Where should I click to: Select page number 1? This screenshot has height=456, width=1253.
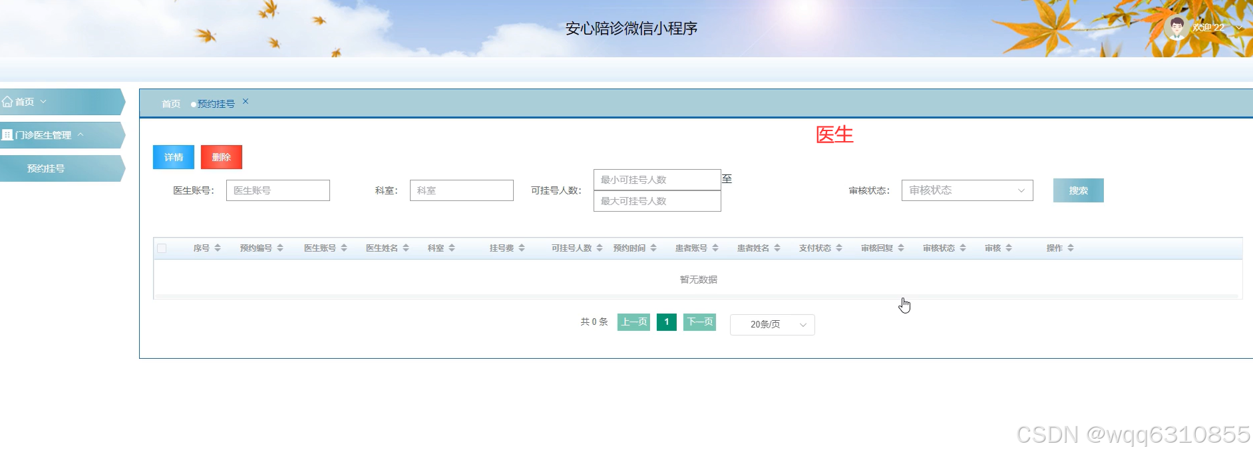(x=666, y=322)
